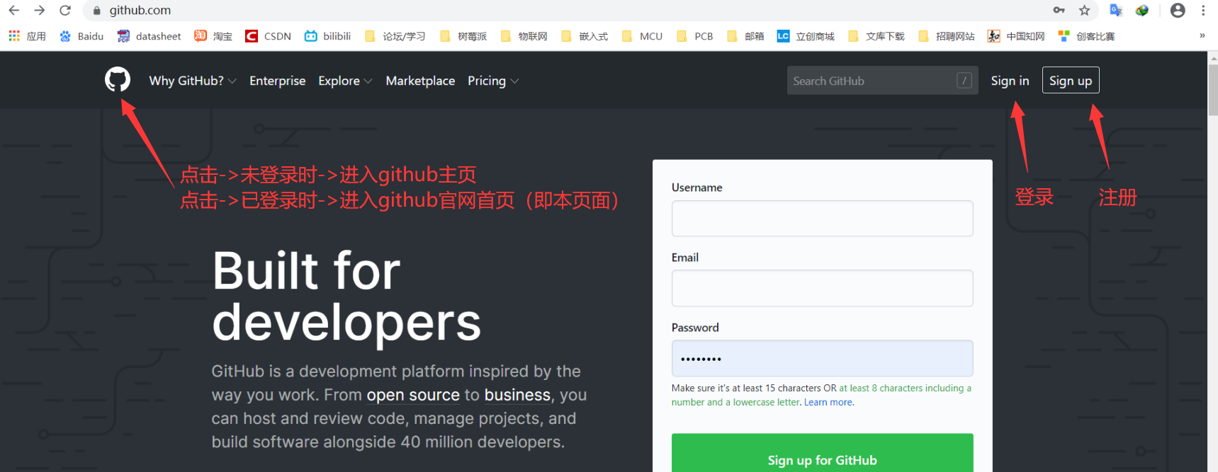Click the Username input field
This screenshot has height=472, width=1218.
pos(823,219)
